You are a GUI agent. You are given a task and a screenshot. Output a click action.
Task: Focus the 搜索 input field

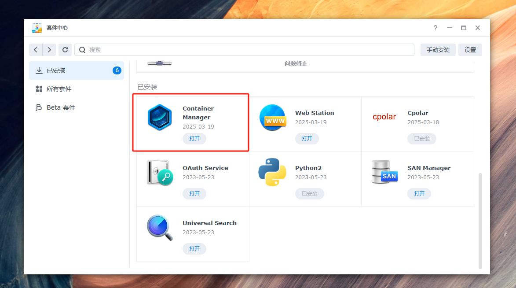[246, 50]
